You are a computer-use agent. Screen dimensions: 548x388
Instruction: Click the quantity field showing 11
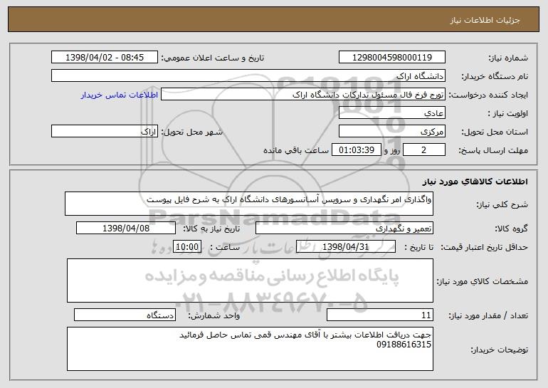point(380,315)
